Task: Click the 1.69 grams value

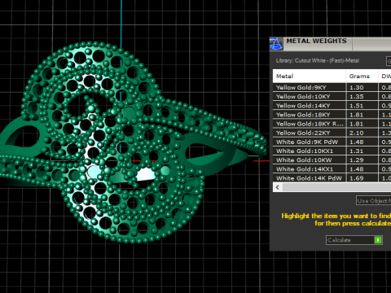Action: tap(356, 178)
